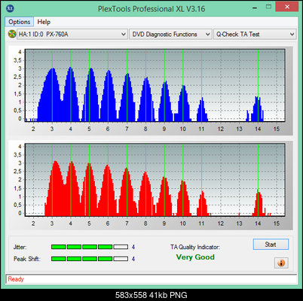Start the TA test with Start button

pyautogui.click(x=271, y=244)
